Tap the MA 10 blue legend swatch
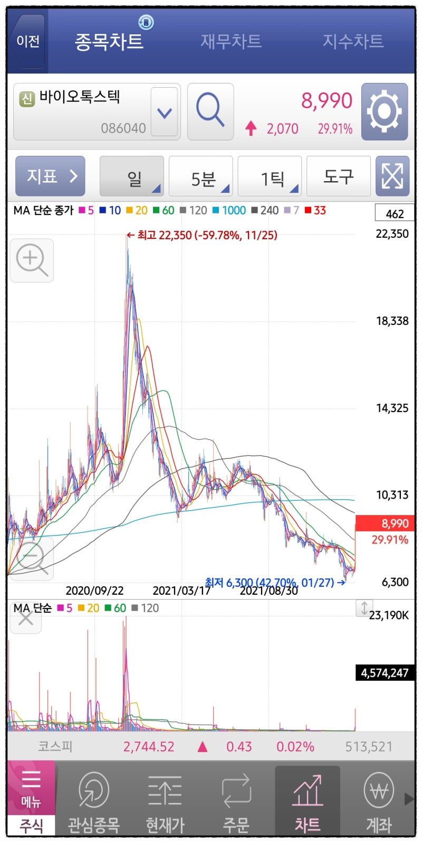The image size is (422, 843). pyautogui.click(x=103, y=210)
